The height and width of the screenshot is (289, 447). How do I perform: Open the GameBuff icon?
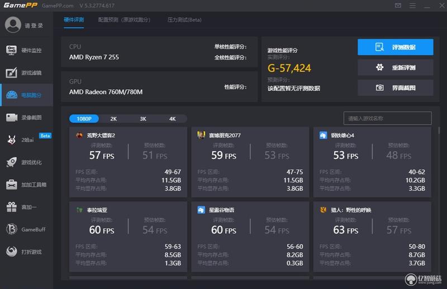point(11,229)
